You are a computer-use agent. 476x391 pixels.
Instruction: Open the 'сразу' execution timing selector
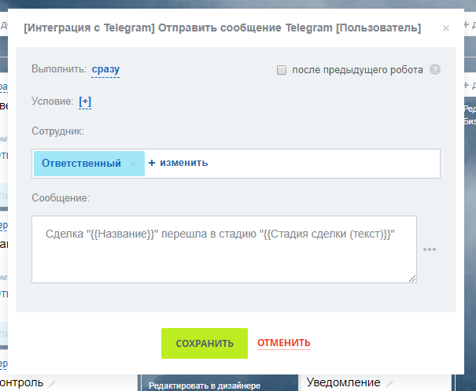pos(105,69)
